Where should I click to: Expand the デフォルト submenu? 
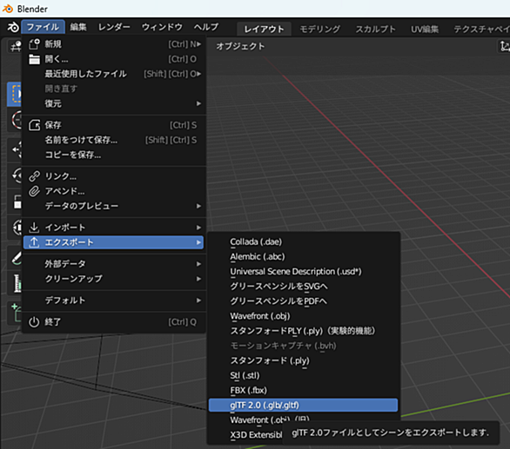click(x=113, y=300)
